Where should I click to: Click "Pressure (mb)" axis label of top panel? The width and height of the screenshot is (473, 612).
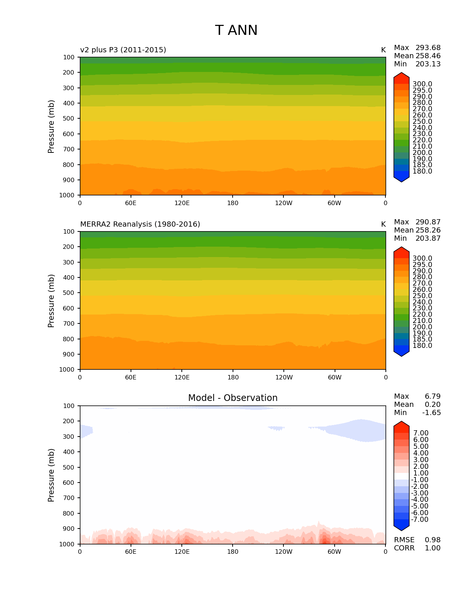pyautogui.click(x=51, y=126)
